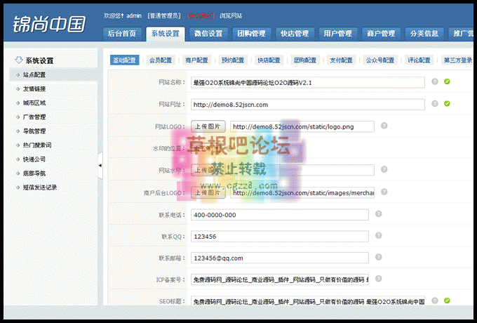Focus the 网站网址 input field

tap(307, 105)
